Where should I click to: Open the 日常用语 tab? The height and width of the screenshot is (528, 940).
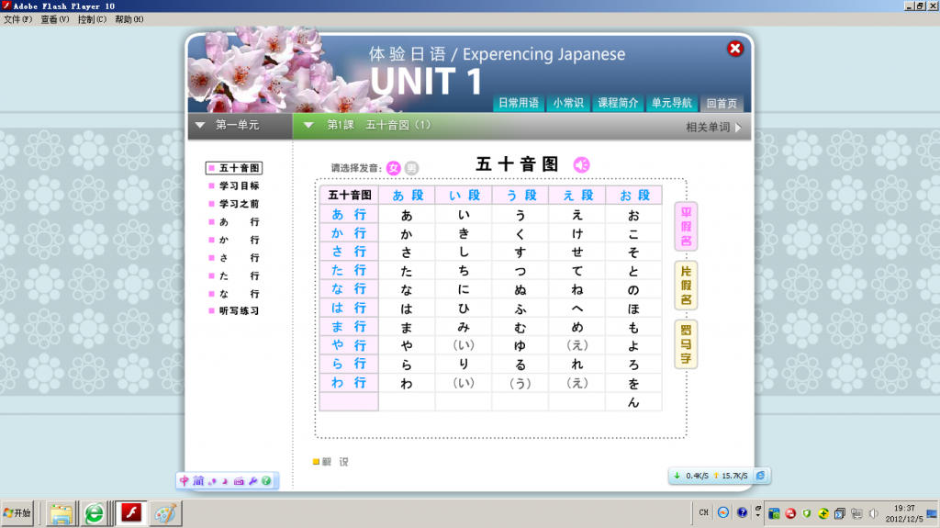click(x=519, y=103)
